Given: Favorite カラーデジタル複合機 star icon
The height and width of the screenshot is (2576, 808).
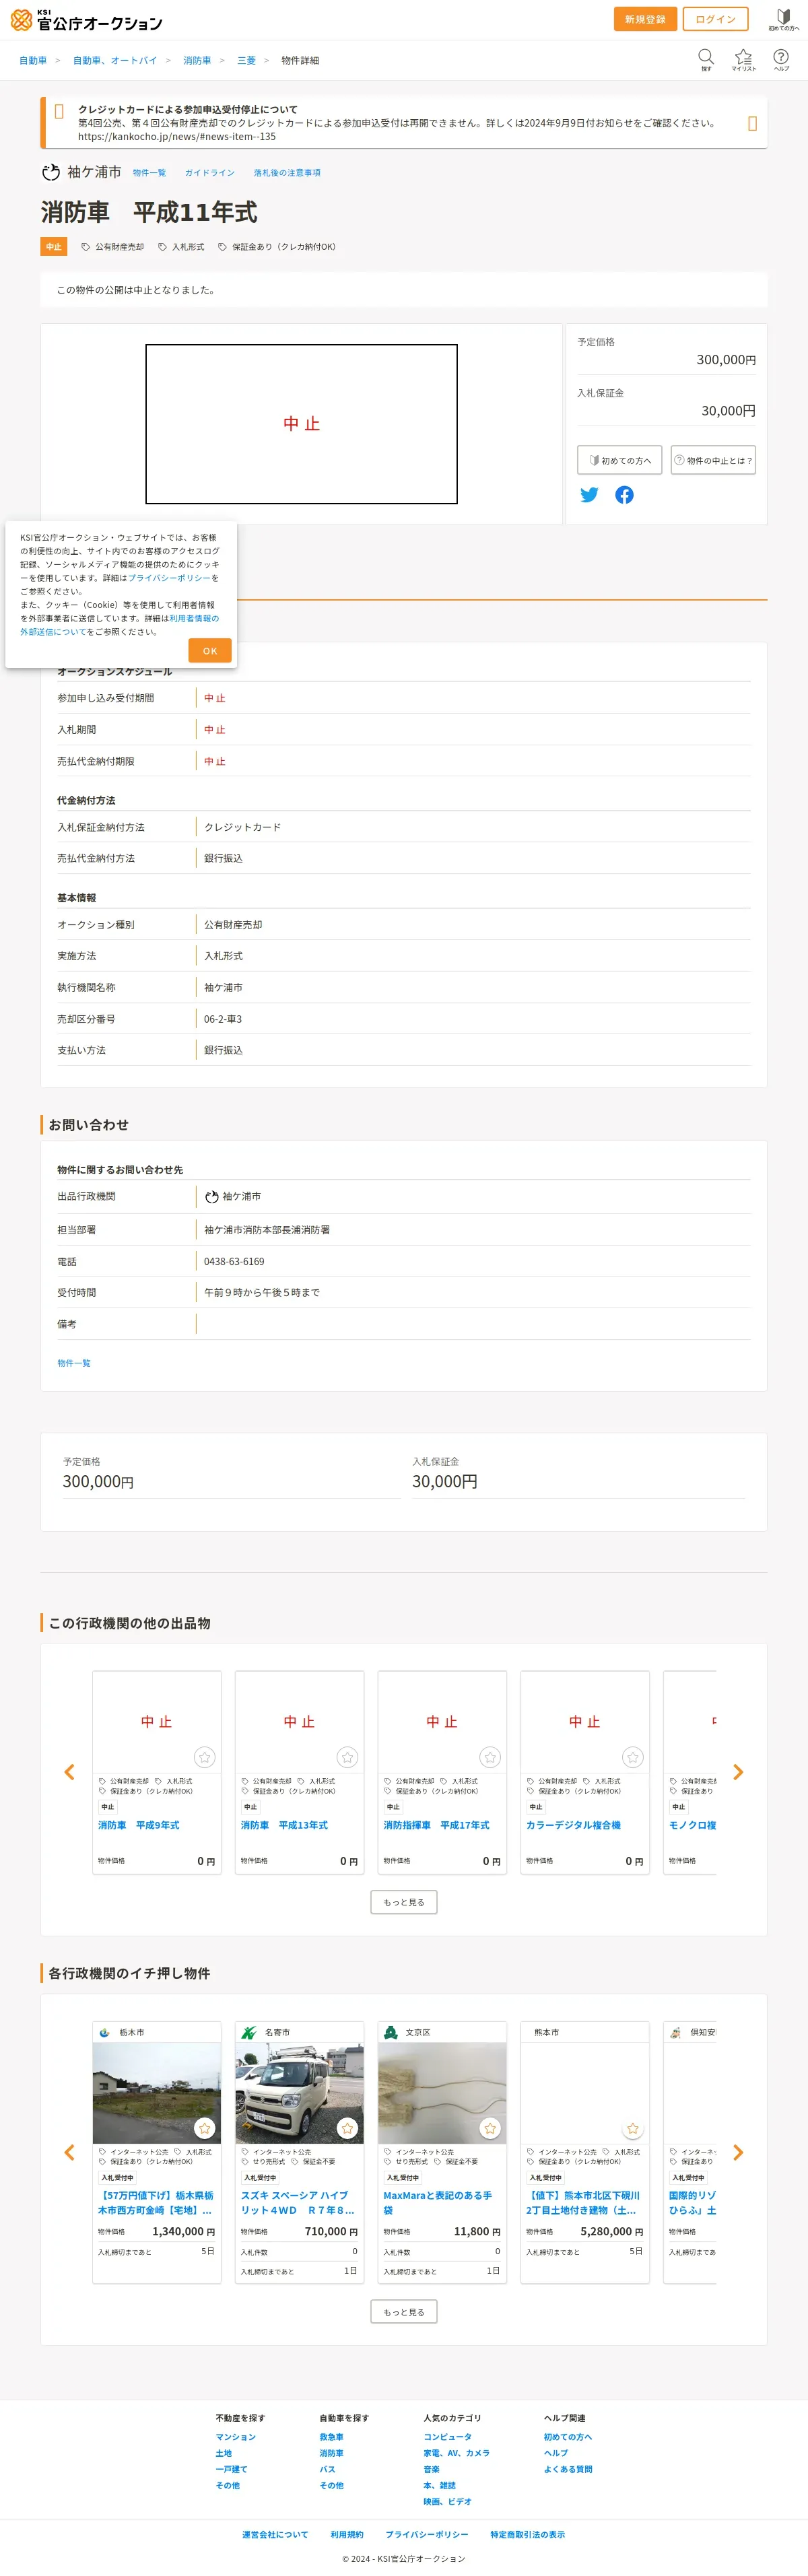Looking at the screenshot, I should [x=633, y=1757].
